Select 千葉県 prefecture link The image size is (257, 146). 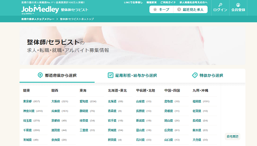(27, 130)
